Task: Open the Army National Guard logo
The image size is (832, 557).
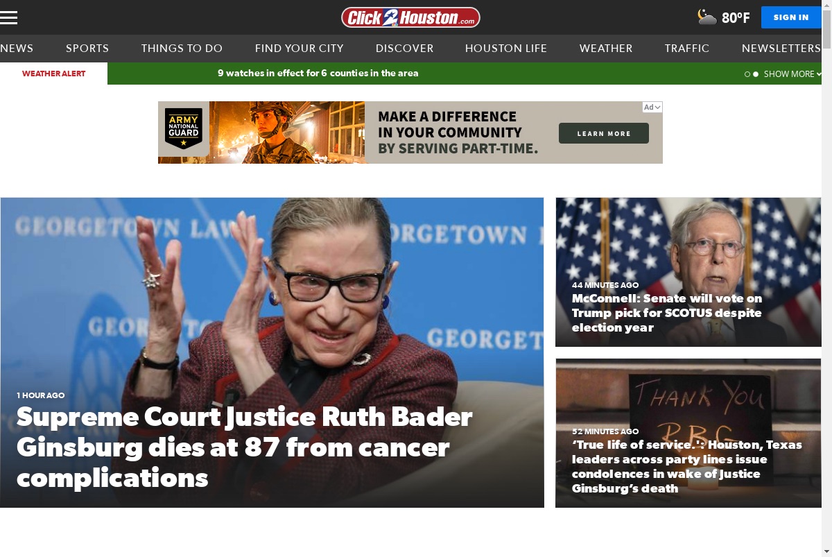Action: click(184, 129)
